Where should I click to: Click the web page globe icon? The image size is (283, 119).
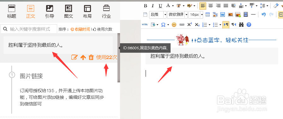point(153,25)
